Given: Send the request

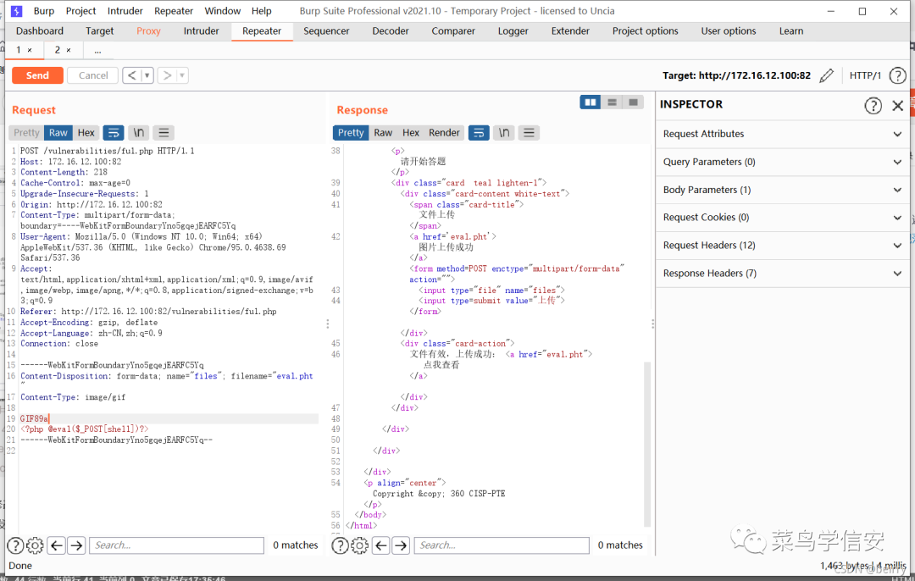Looking at the screenshot, I should [37, 75].
